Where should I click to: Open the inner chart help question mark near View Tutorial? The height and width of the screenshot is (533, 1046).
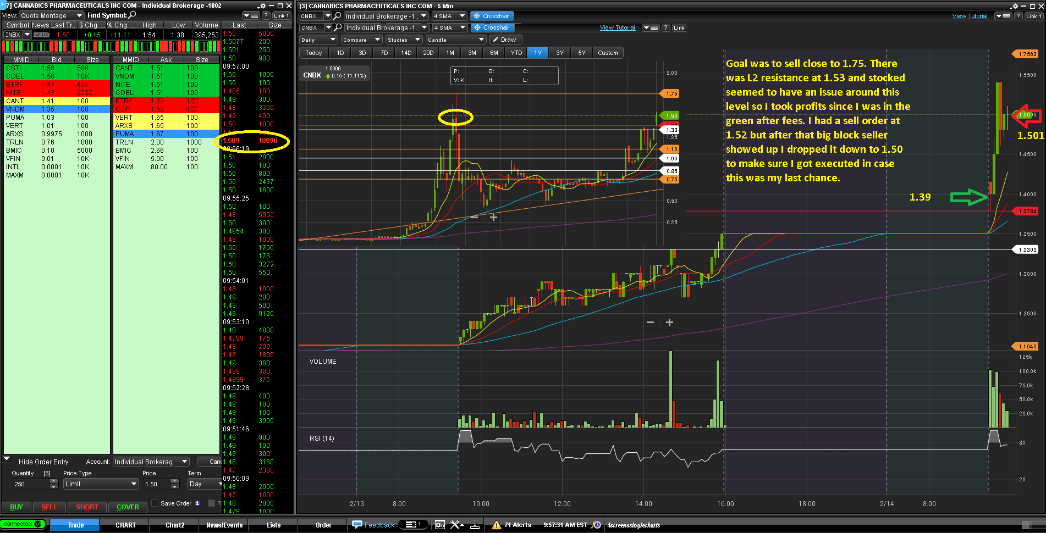[666, 27]
